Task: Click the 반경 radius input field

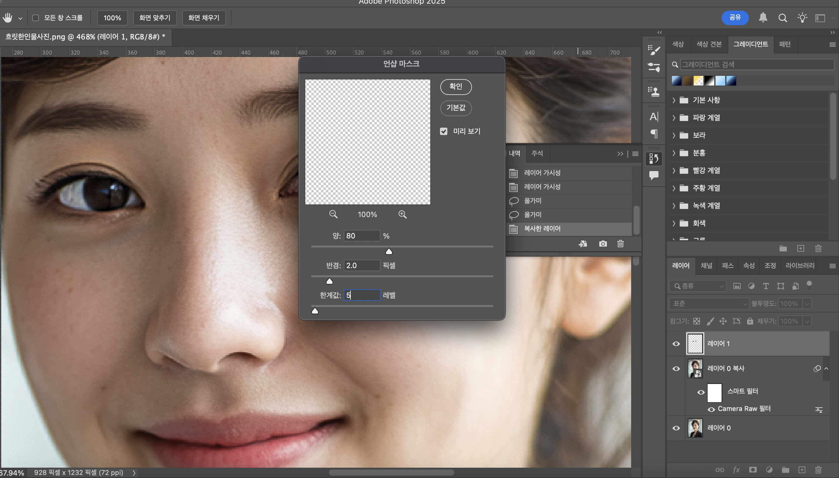Action: pyautogui.click(x=361, y=265)
